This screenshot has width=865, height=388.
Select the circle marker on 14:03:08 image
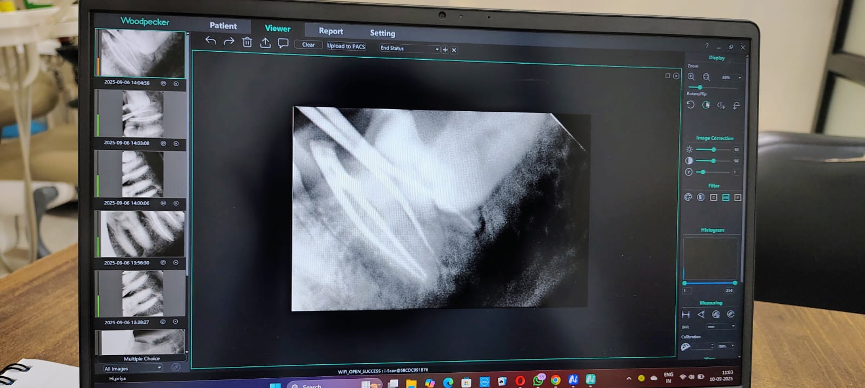176,144
